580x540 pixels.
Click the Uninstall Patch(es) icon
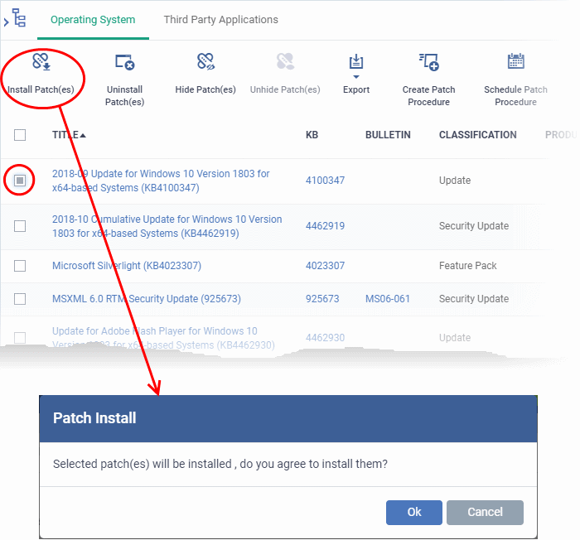[x=124, y=62]
